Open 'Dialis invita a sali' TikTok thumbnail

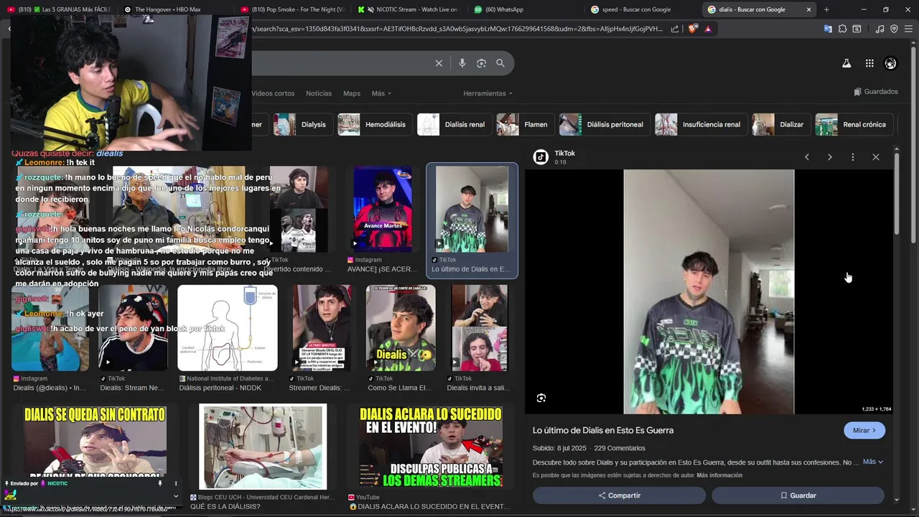[479, 328]
